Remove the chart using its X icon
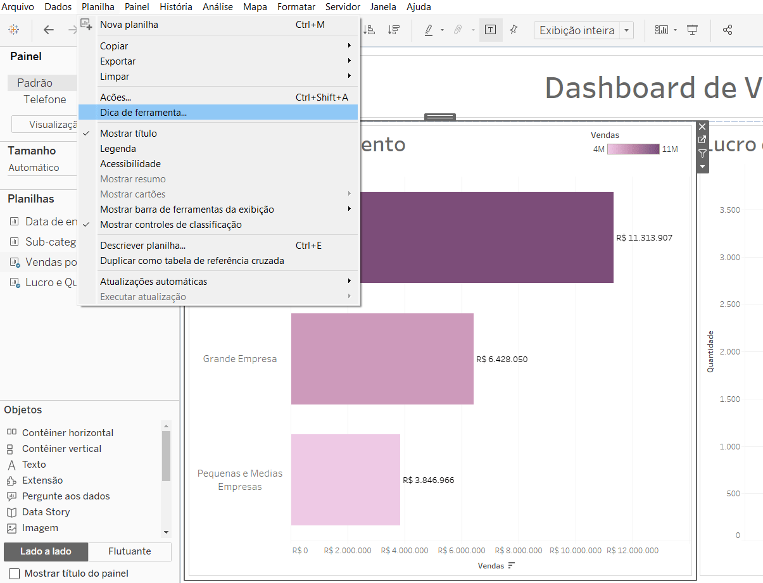 pos(702,127)
